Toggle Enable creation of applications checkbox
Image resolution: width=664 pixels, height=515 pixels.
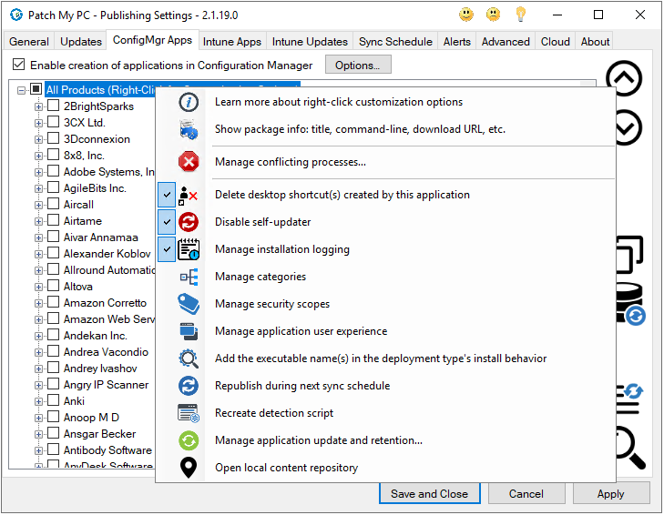pos(18,65)
